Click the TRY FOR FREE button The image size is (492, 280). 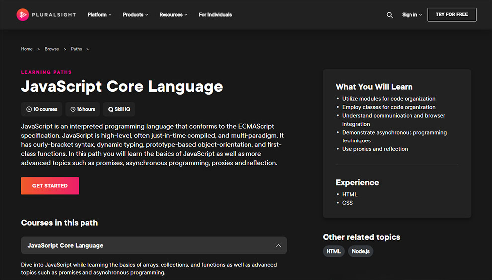click(x=452, y=15)
